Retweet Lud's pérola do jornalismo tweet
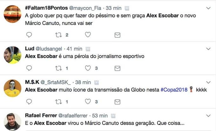216x131 pixels. [x=58, y=68]
